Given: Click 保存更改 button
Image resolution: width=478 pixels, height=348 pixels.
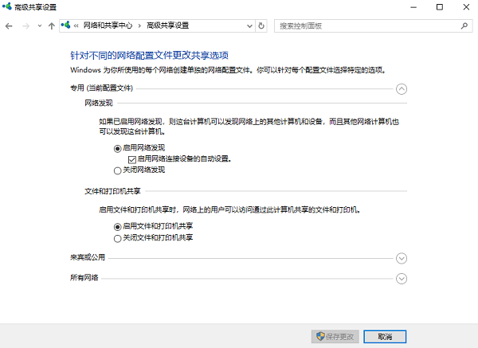Looking at the screenshot, I should (x=335, y=337).
